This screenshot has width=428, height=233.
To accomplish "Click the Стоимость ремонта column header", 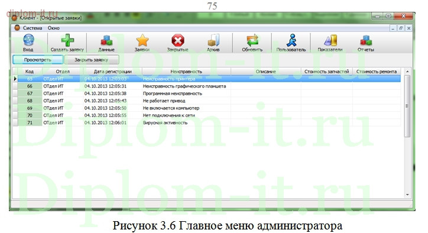I will pyautogui.click(x=377, y=72).
